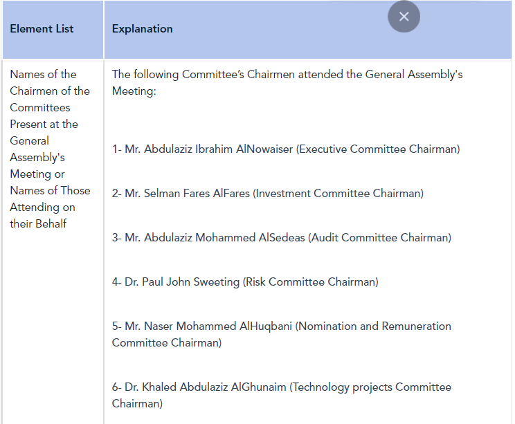
Task: Close the popup with the X button
Action: pos(404,17)
